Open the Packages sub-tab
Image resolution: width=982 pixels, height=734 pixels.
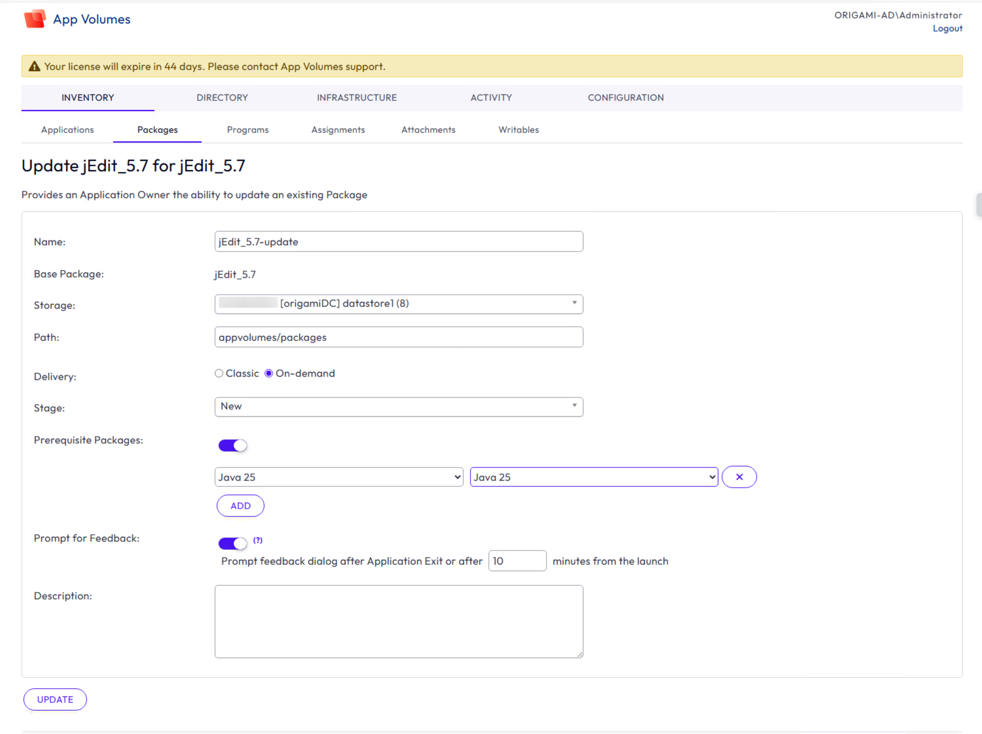(158, 130)
